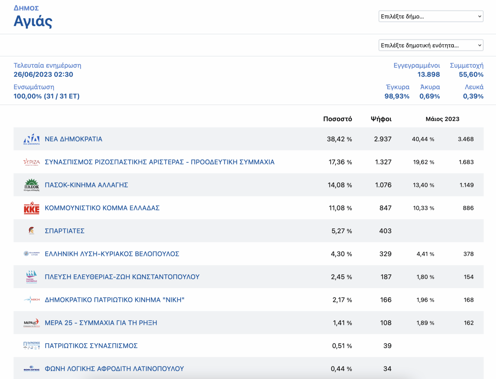Click the May 2023 percentage 40,44 %
Image resolution: width=496 pixels, height=379 pixels.
pyautogui.click(x=423, y=139)
